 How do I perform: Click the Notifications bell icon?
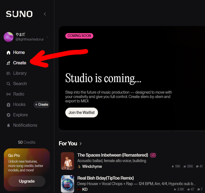(9, 125)
